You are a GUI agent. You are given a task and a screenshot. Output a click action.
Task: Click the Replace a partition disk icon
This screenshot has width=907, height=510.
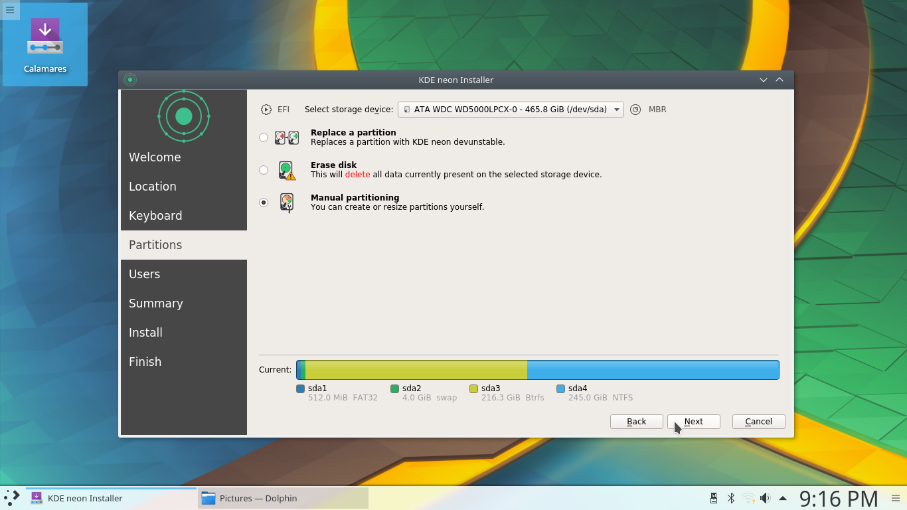(287, 137)
